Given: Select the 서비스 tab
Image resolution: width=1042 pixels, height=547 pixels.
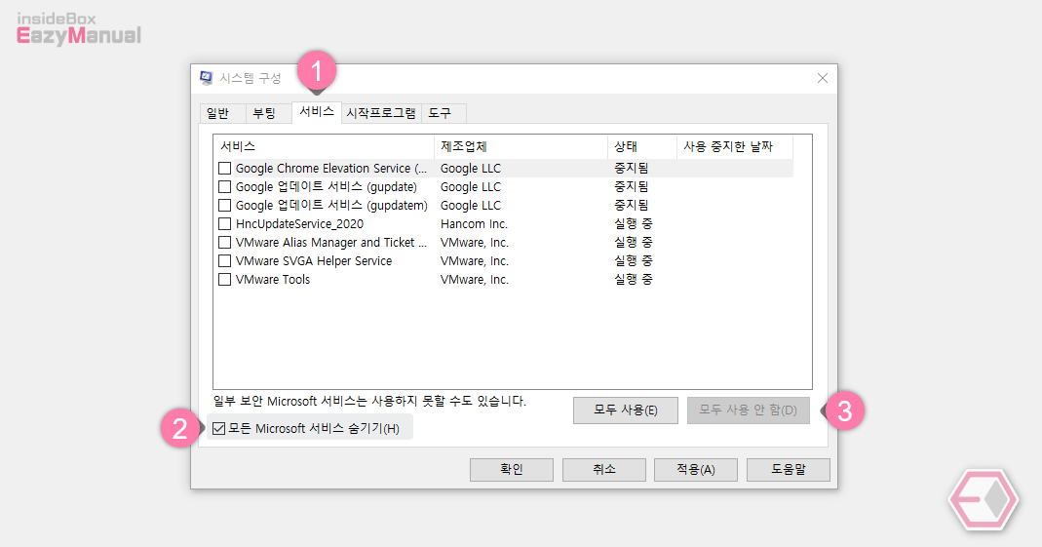Looking at the screenshot, I should coord(317,112).
